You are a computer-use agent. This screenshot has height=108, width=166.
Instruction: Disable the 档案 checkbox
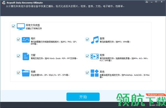19,73
